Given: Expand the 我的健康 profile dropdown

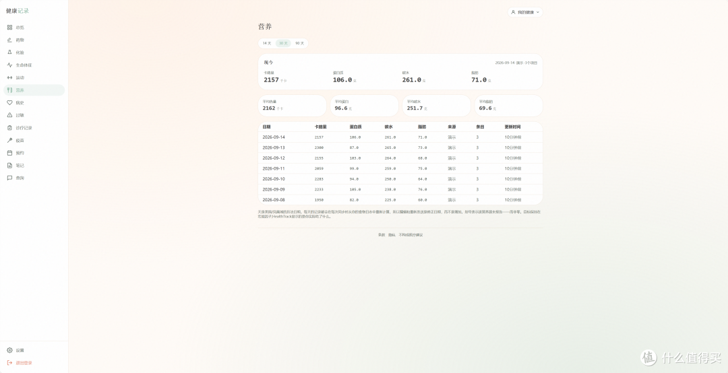Looking at the screenshot, I should [x=525, y=12].
